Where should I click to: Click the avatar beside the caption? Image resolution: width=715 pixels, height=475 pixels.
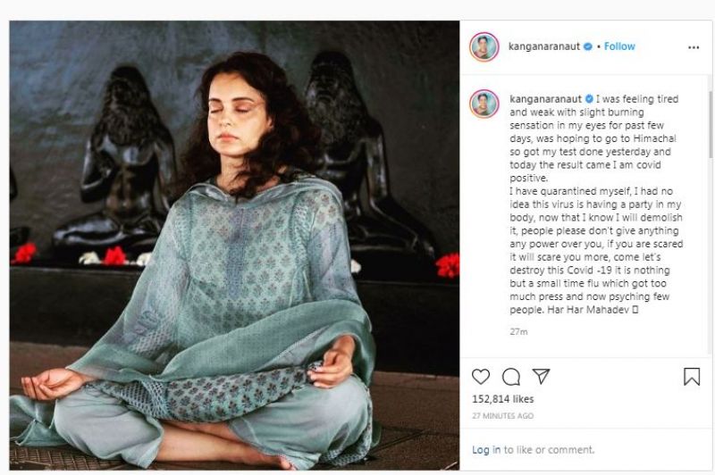484,103
